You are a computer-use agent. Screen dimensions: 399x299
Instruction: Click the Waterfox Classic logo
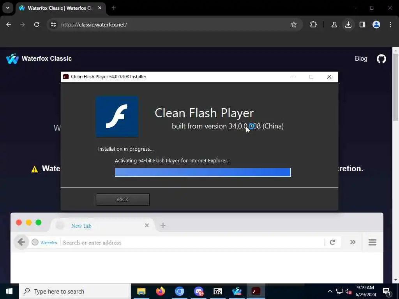[x=39, y=59]
